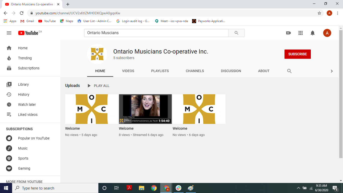Screen dimensions: 343x193
Task: Switch to the About tab
Action: [x=264, y=71]
